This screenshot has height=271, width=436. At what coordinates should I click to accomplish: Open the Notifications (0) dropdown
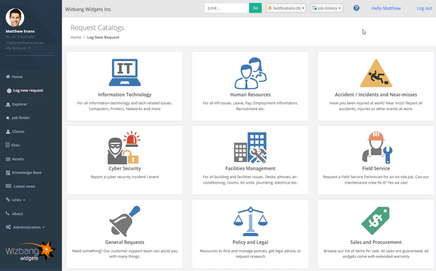(x=286, y=8)
